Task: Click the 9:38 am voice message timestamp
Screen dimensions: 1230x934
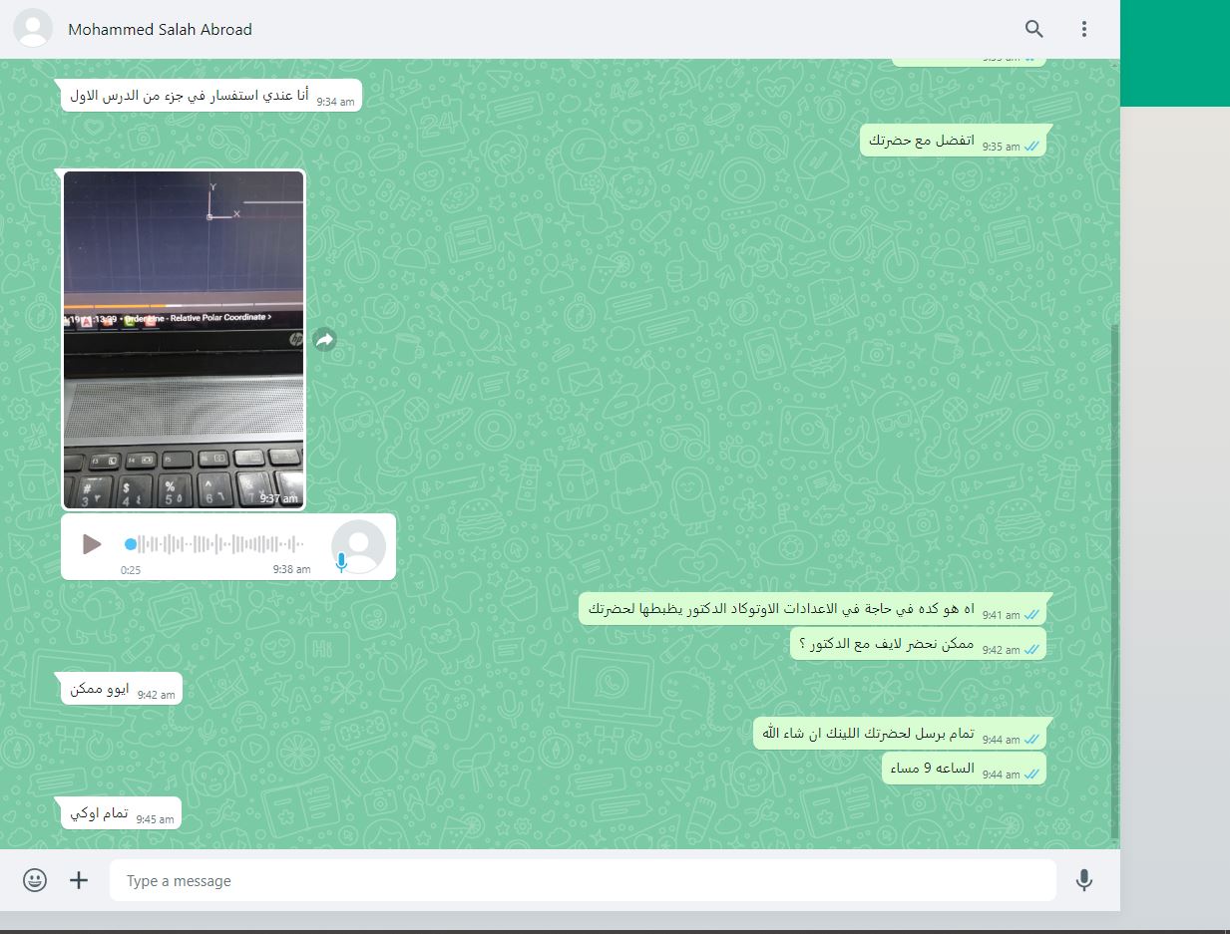Action: (291, 569)
